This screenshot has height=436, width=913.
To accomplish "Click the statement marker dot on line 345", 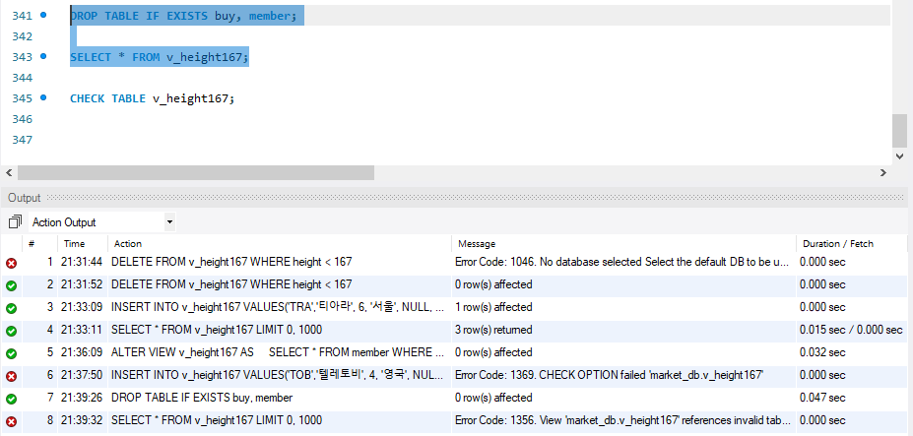I will pyautogui.click(x=43, y=97).
